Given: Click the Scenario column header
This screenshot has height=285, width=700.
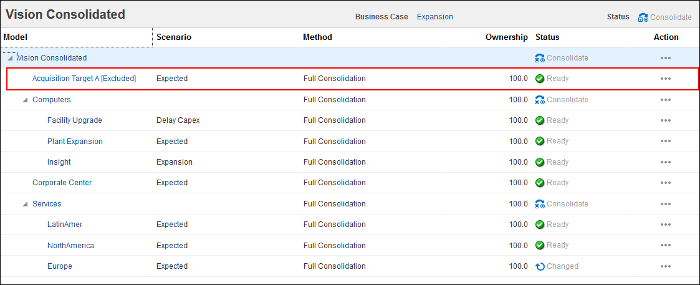Looking at the screenshot, I should pos(173,37).
